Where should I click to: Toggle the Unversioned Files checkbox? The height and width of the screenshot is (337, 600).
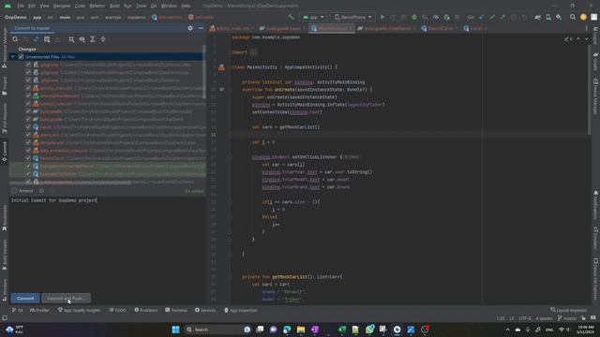(21, 56)
